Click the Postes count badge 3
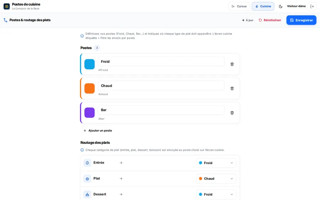 [x=97, y=48]
